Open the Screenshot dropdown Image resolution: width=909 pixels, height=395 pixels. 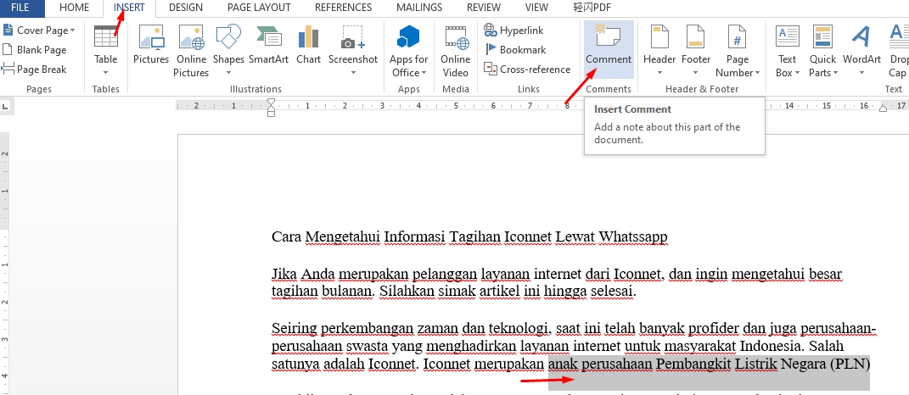pos(353,51)
